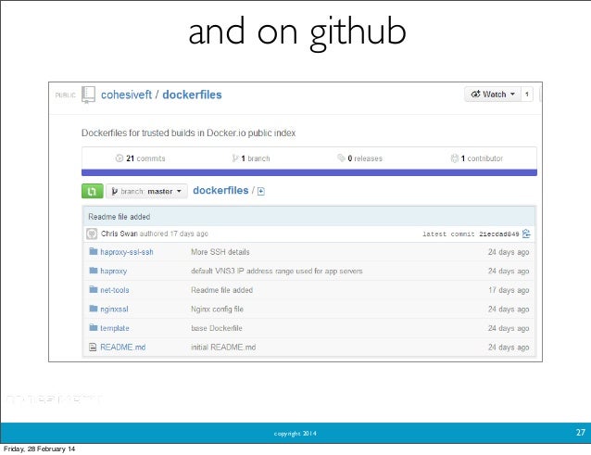View the 1 contributor tab
This screenshot has width=591, height=455.
[x=477, y=158]
